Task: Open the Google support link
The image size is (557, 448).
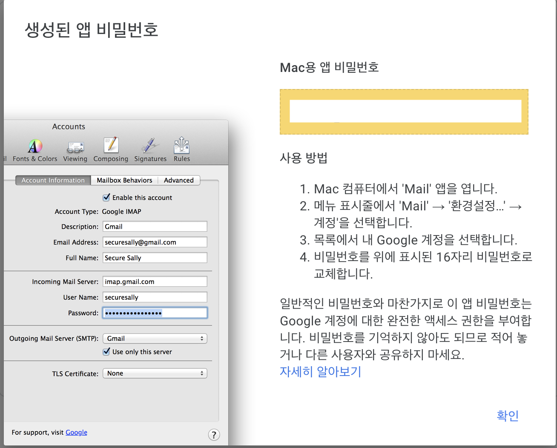Action: pos(76,432)
